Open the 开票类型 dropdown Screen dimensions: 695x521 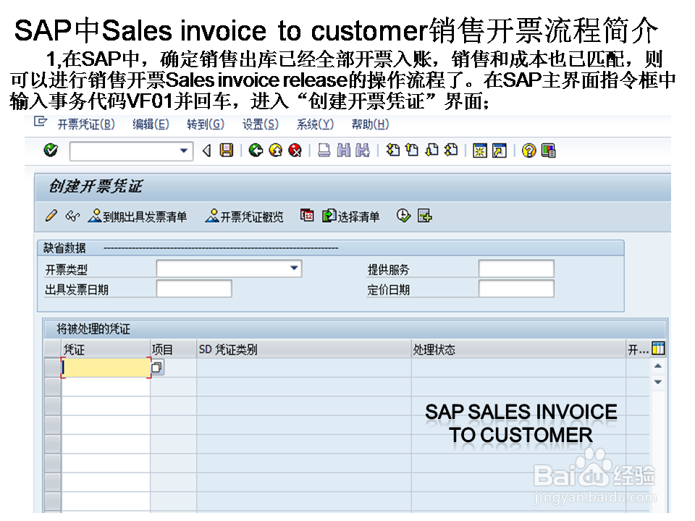(294, 268)
